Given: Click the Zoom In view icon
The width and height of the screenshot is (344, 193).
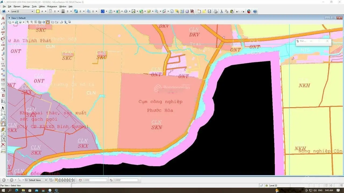Looking at the screenshot, I should coord(28,22).
